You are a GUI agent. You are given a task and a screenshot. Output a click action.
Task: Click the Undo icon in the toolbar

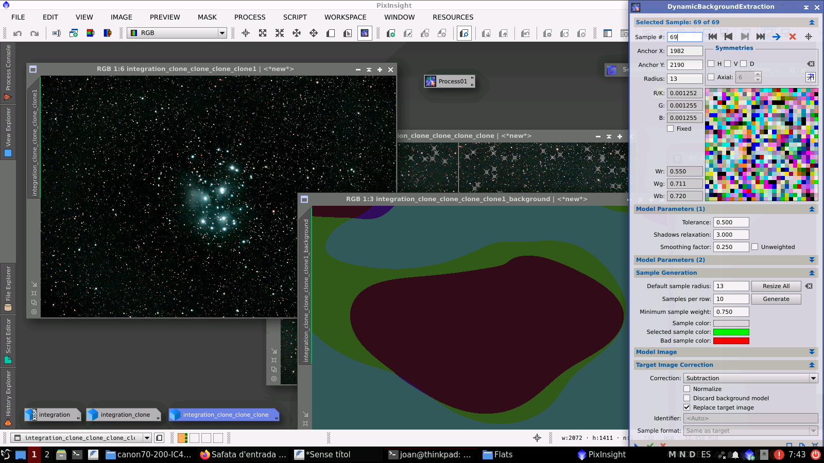(18, 33)
